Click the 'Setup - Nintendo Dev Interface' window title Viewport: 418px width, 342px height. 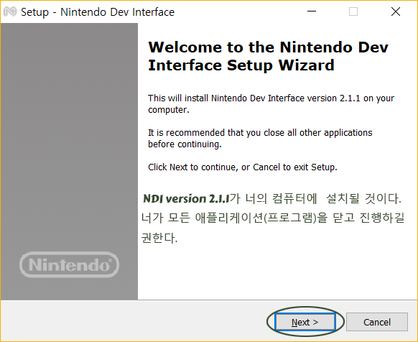[98, 12]
